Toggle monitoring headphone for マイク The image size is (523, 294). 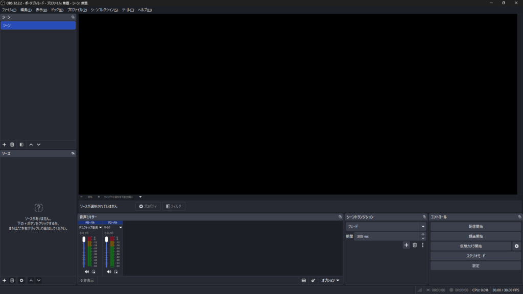point(116,272)
